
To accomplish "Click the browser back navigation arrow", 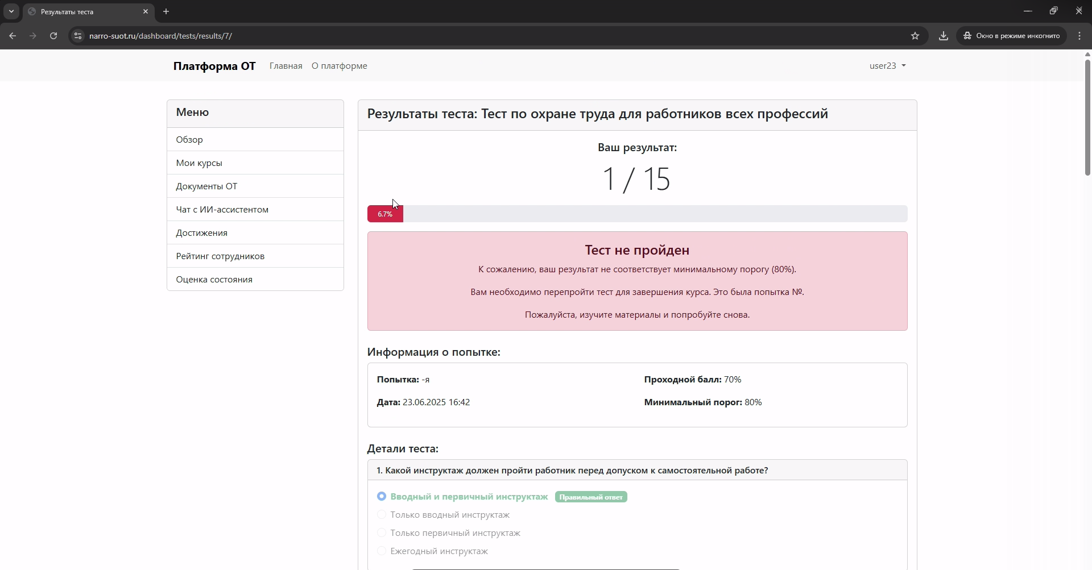I will (x=13, y=36).
